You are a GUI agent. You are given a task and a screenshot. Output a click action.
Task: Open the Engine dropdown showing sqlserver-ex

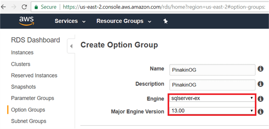pyautogui.click(x=212, y=98)
